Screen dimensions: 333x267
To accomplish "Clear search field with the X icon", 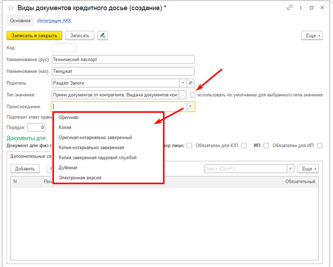I will 290,169.
